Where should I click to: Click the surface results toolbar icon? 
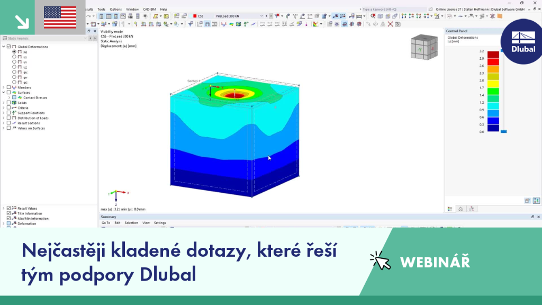(x=231, y=24)
